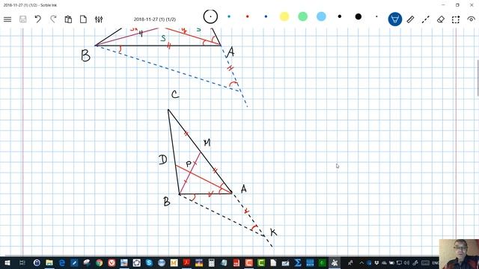Open Skype from the taskbar
This screenshot has width=479, height=269.
click(x=149, y=262)
